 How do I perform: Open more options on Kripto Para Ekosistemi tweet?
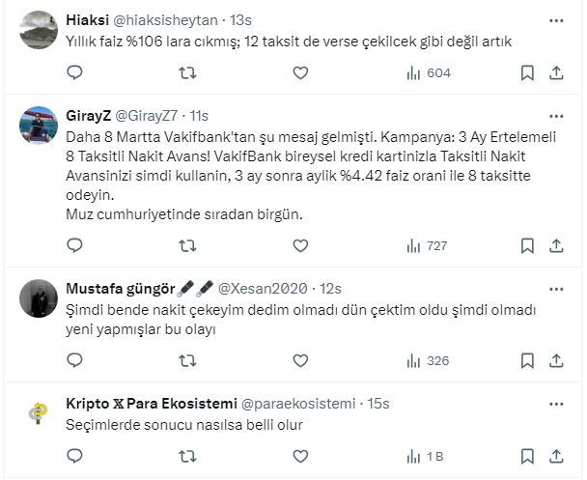point(556,402)
